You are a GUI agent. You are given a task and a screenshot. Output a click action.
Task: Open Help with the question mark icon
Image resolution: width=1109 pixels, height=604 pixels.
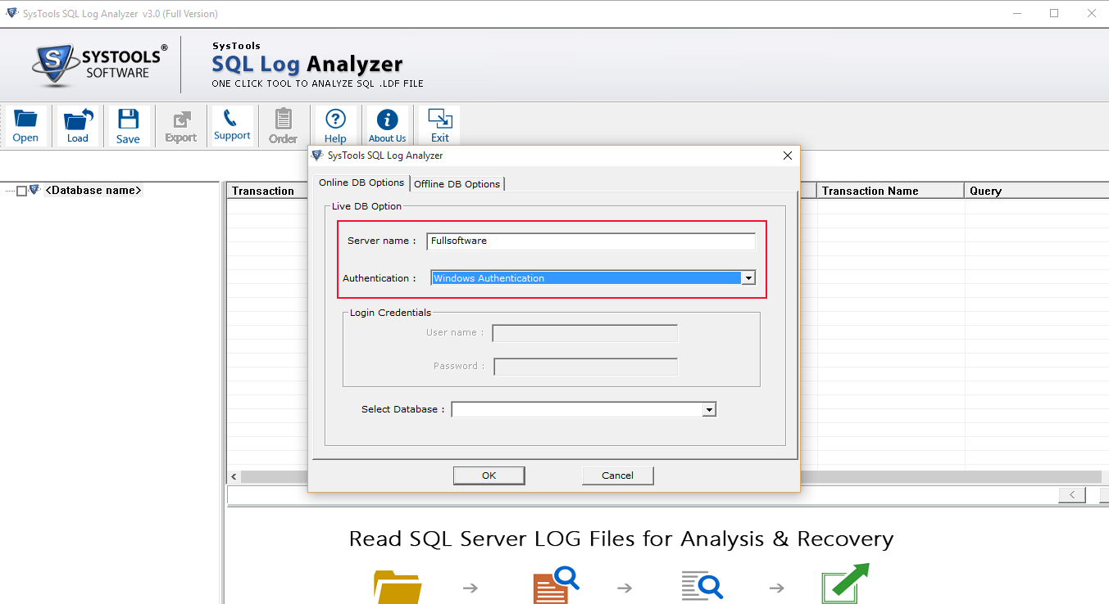pyautogui.click(x=335, y=126)
